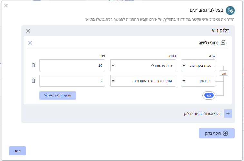The width and height of the screenshot is (244, 161).
Task: Confirm with the אשר button
Action: (17, 151)
